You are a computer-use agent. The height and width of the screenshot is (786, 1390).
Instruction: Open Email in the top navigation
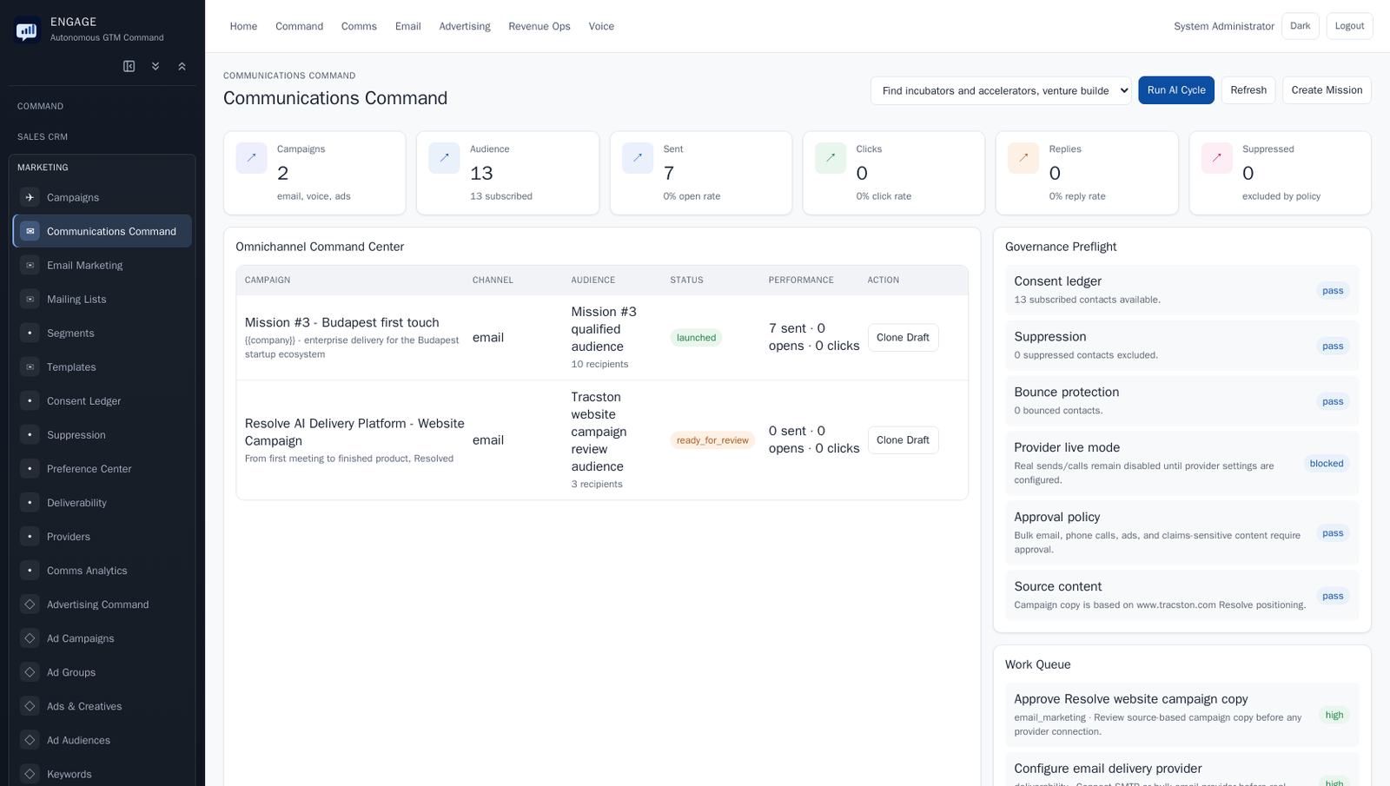click(407, 26)
